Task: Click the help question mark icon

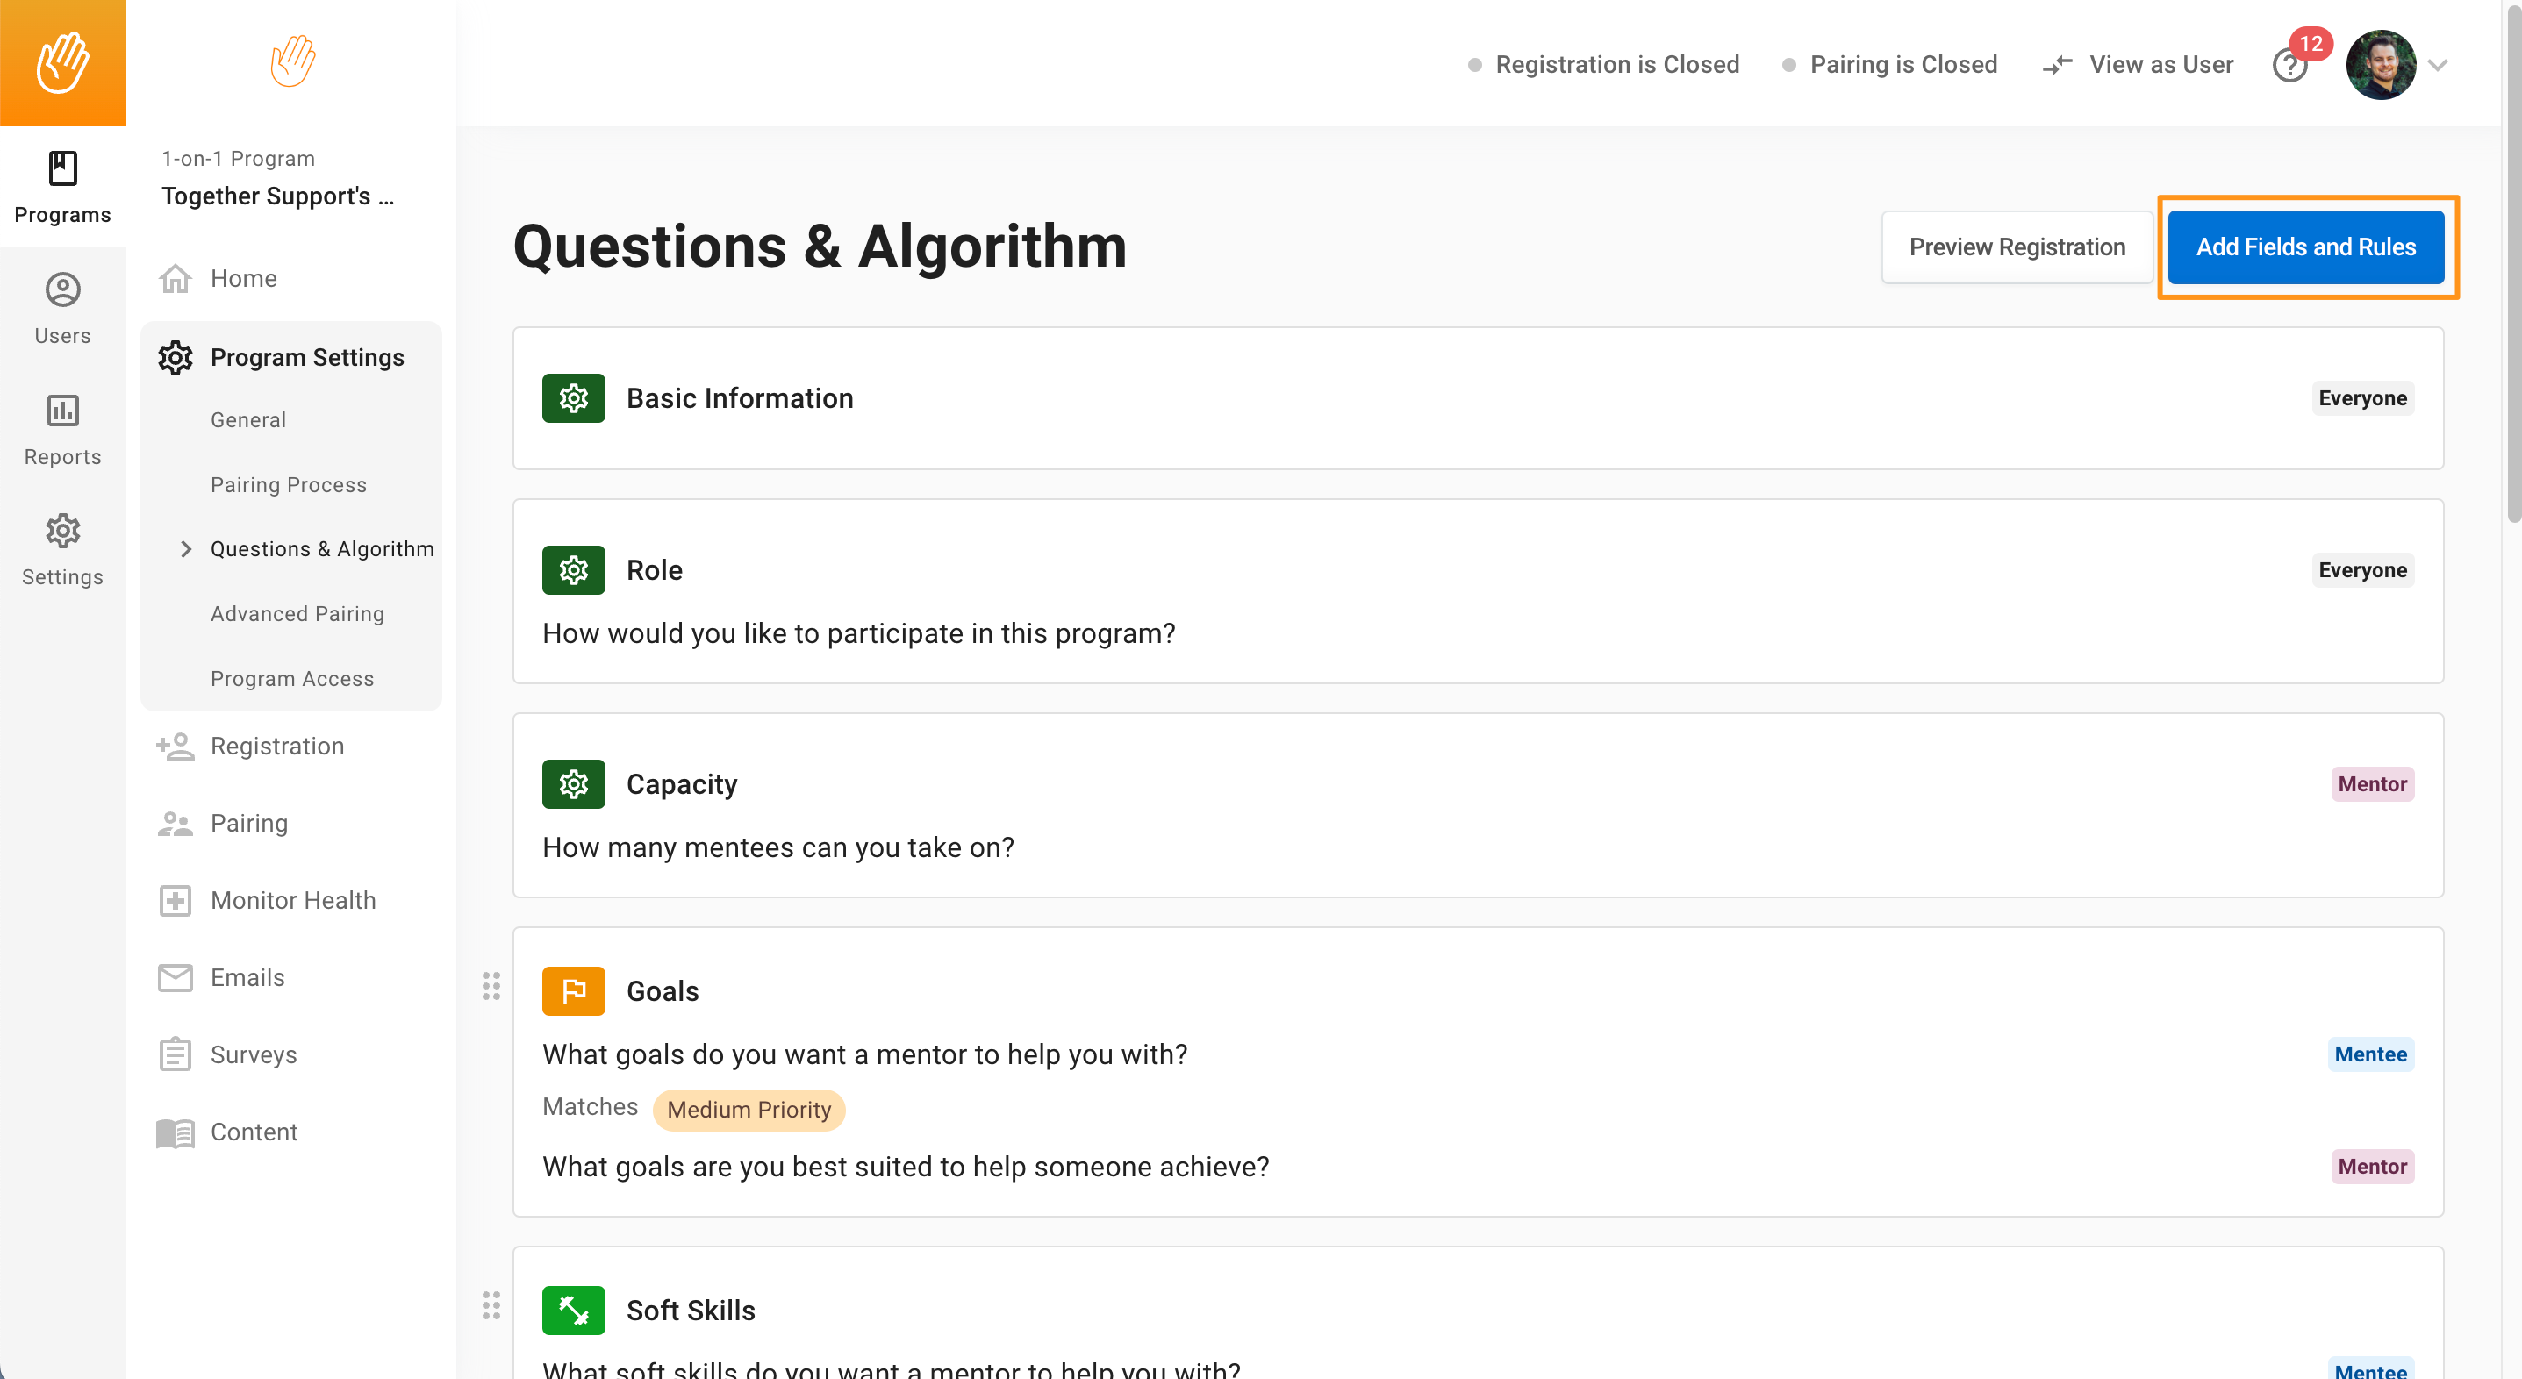Action: pyautogui.click(x=2289, y=67)
